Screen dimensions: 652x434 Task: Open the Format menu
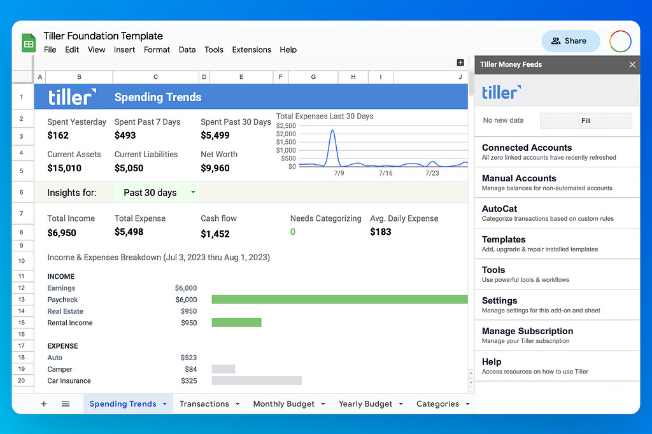tap(157, 50)
